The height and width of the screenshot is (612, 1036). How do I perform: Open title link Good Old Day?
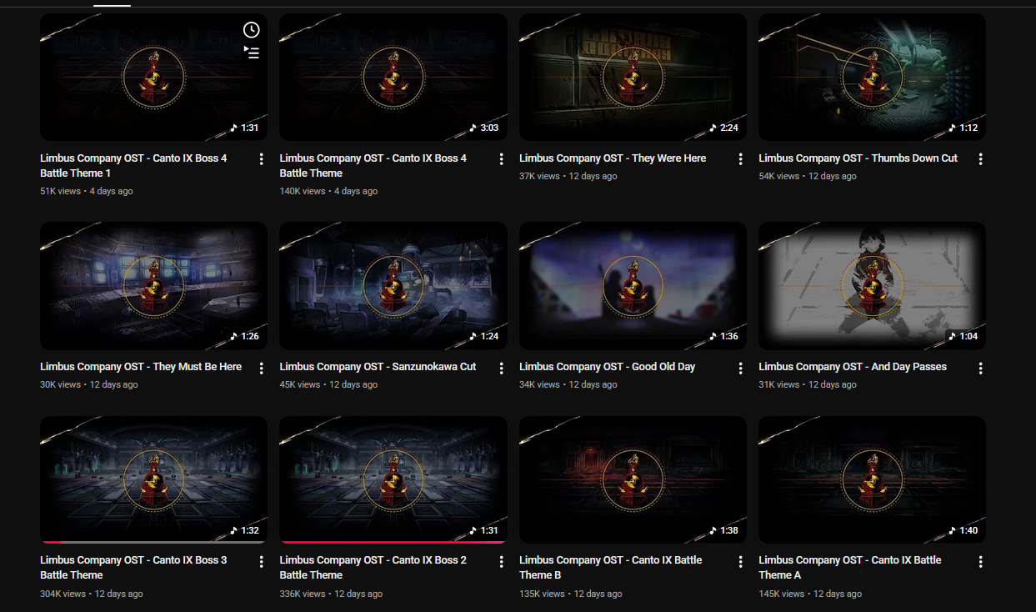tap(607, 366)
